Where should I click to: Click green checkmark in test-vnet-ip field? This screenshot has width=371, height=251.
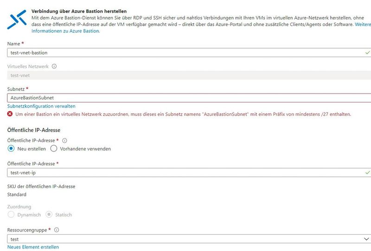pos(367,173)
